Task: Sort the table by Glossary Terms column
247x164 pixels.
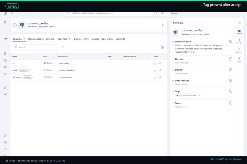Action: tap(149, 56)
